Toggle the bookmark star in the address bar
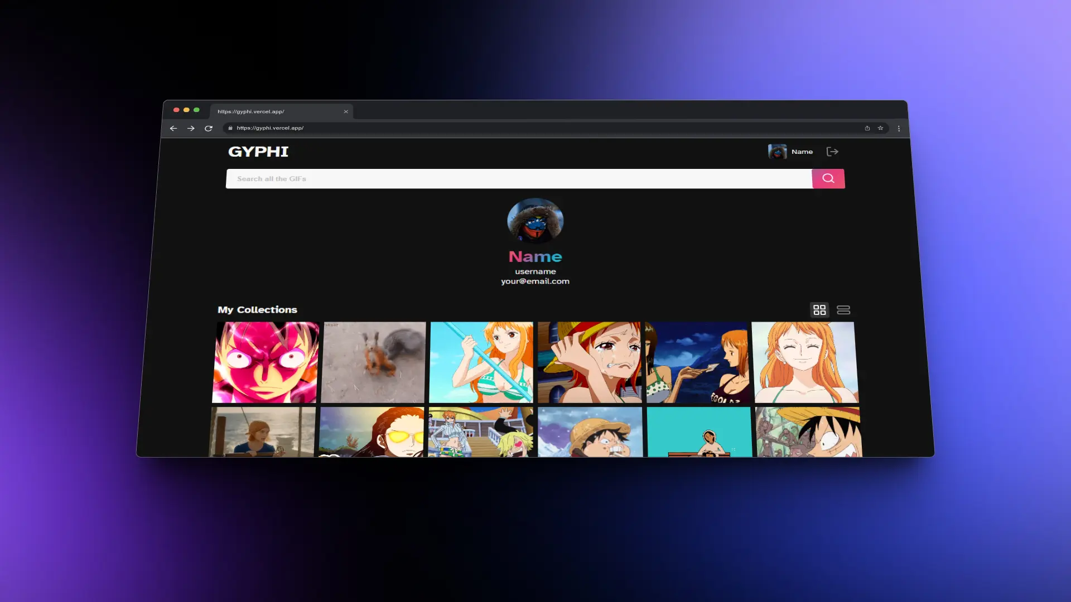 tap(881, 128)
